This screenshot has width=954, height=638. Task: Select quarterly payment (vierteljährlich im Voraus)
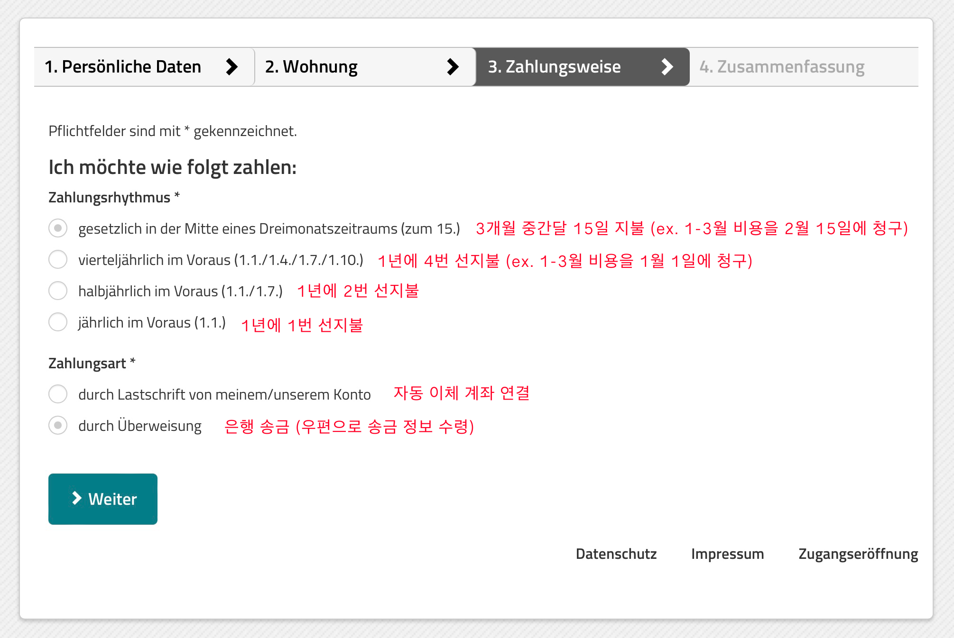(58, 259)
